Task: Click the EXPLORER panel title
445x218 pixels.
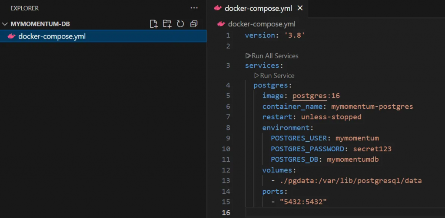Action: coord(25,9)
